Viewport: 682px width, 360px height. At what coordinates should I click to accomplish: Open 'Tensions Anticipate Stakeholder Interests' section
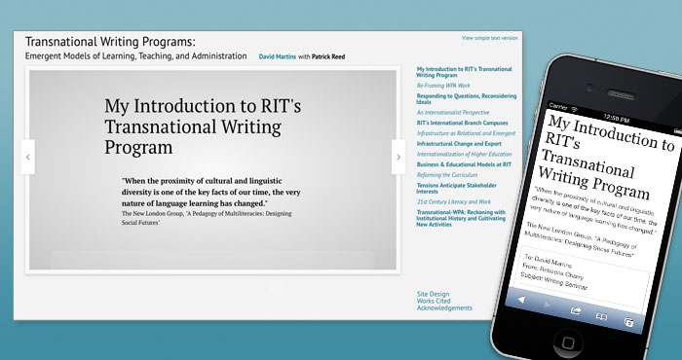pyautogui.click(x=456, y=189)
